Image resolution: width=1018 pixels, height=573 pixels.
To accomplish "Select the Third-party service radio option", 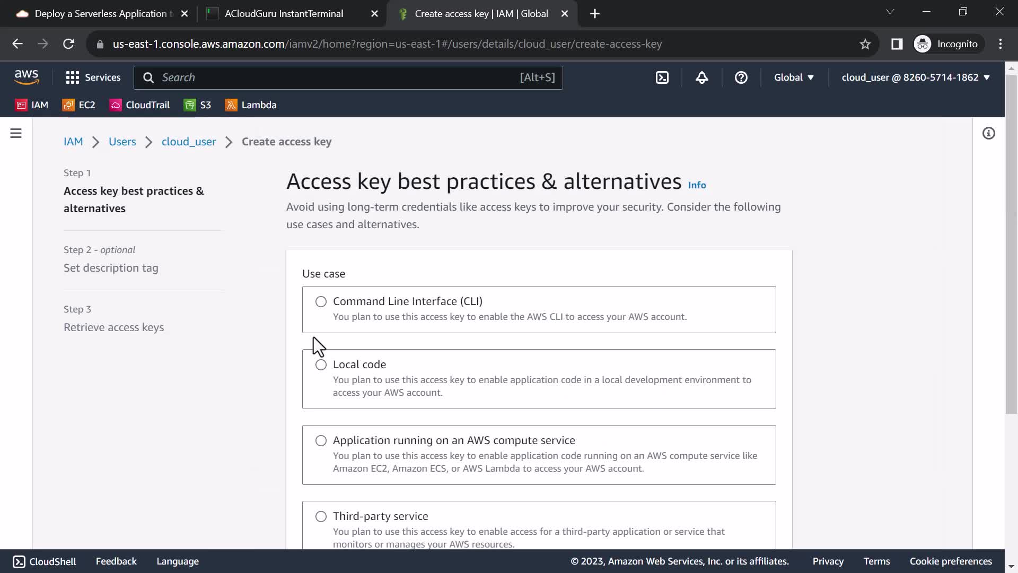I will coord(321,517).
